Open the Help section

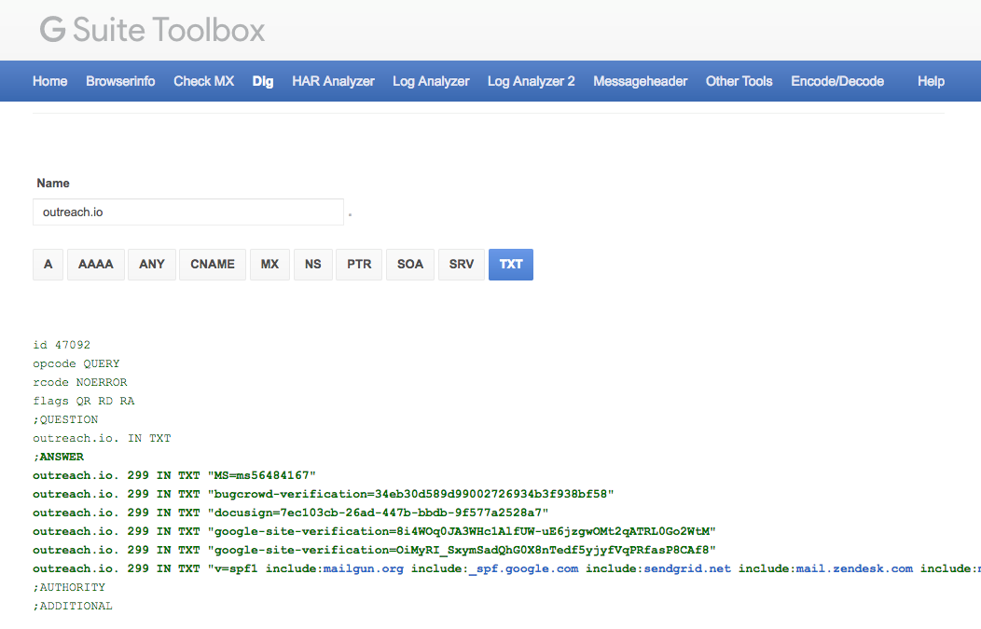point(931,81)
